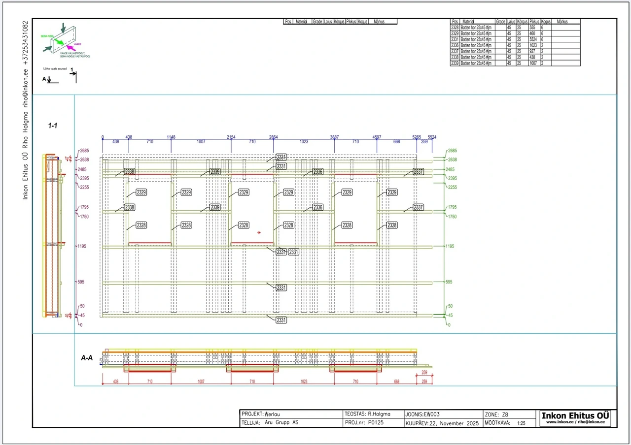Image resolution: width=631 pixels, height=445 pixels.
Task: Click the 1-1 section view label
Action: point(52,126)
